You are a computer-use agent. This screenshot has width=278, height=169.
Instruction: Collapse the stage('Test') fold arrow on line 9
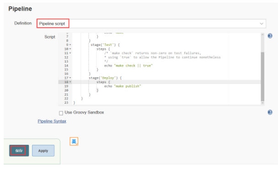(x=70, y=45)
